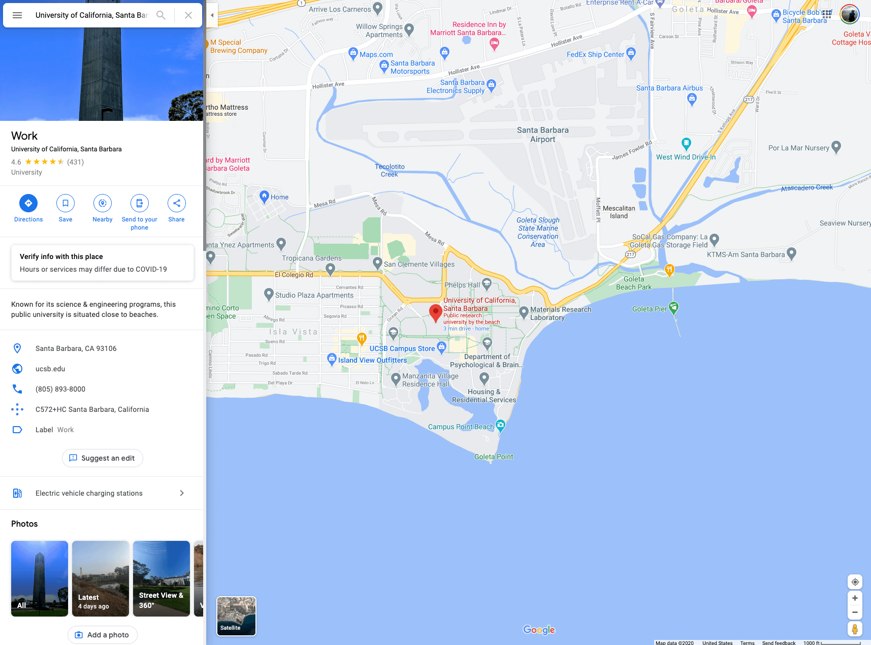Expand Electric vehicle charging stations

pos(102,493)
